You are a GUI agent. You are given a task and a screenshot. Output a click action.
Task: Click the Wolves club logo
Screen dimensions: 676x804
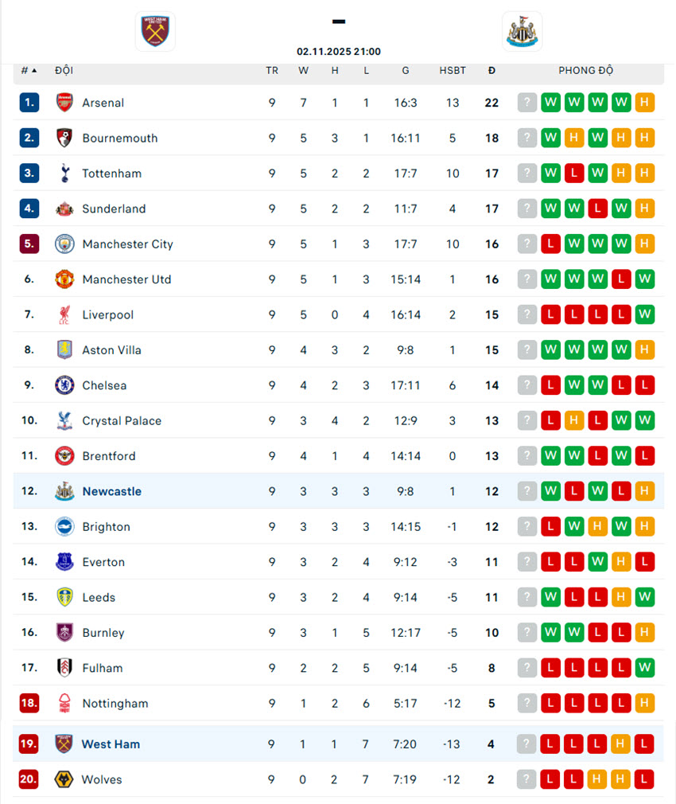click(x=64, y=779)
